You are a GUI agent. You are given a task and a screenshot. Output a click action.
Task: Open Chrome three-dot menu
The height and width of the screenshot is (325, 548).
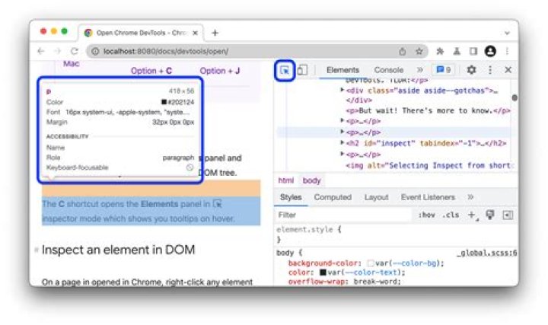pyautogui.click(x=507, y=51)
